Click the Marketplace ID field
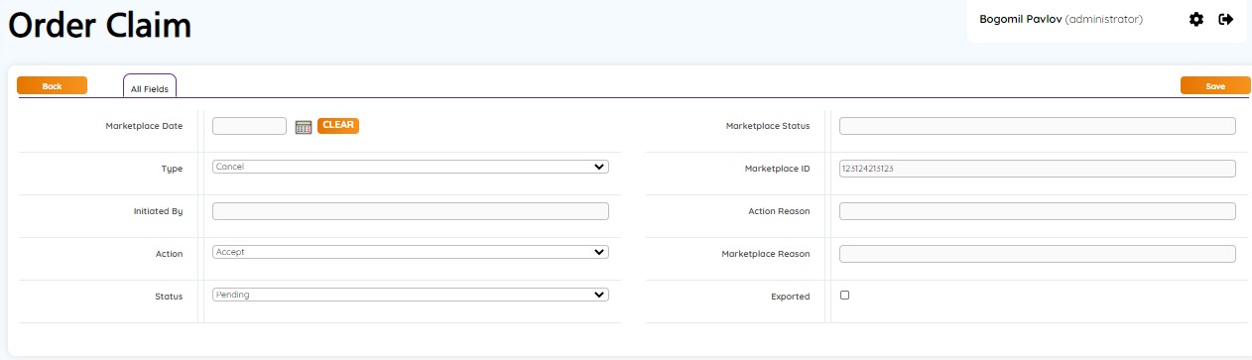The width and height of the screenshot is (1252, 360). click(1038, 169)
